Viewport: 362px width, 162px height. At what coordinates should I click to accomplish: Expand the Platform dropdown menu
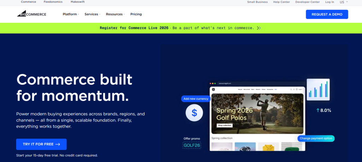point(71,14)
